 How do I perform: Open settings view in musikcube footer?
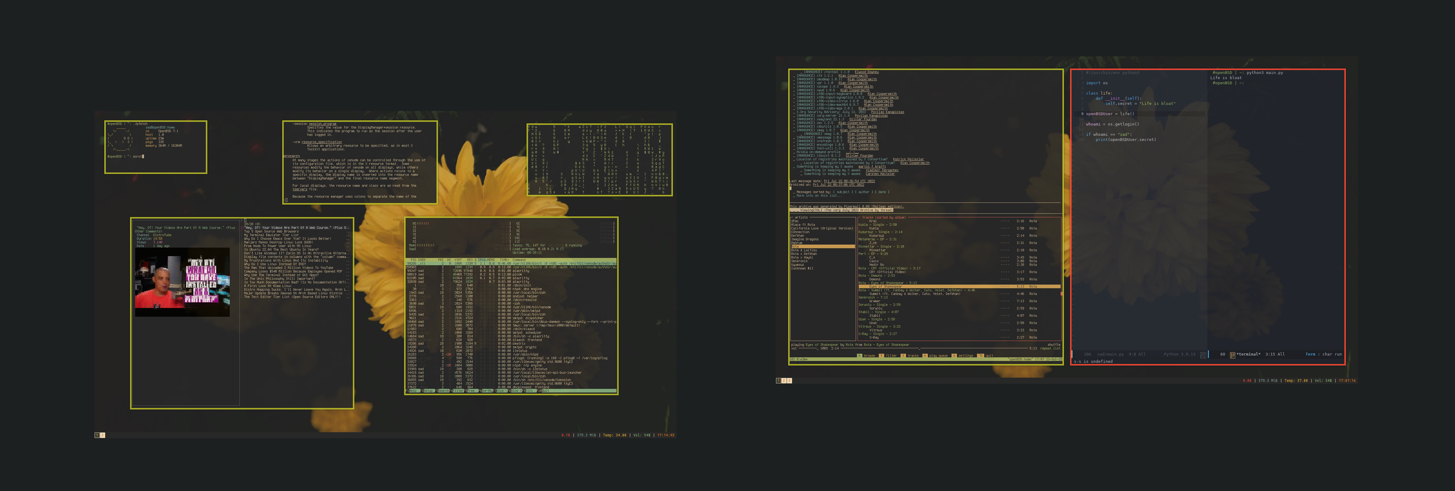[x=966, y=356]
